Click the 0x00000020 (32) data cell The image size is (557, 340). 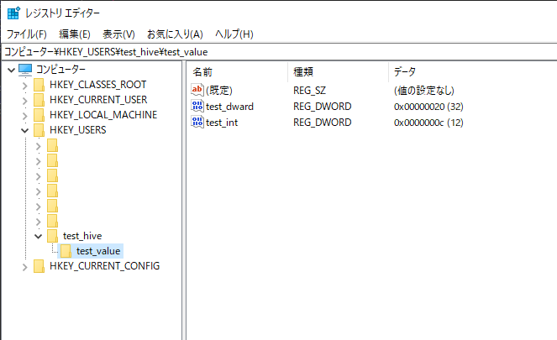pyautogui.click(x=428, y=107)
